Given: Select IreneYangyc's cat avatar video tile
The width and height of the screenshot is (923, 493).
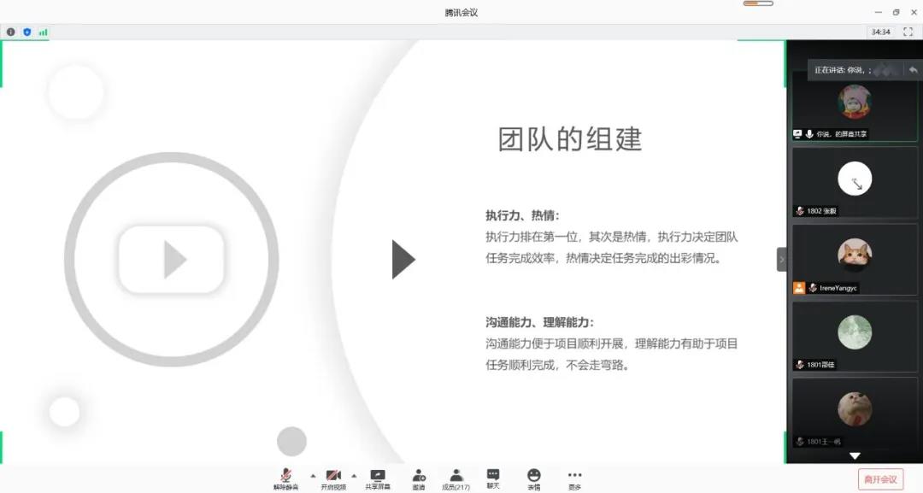Looking at the screenshot, I should [x=855, y=255].
